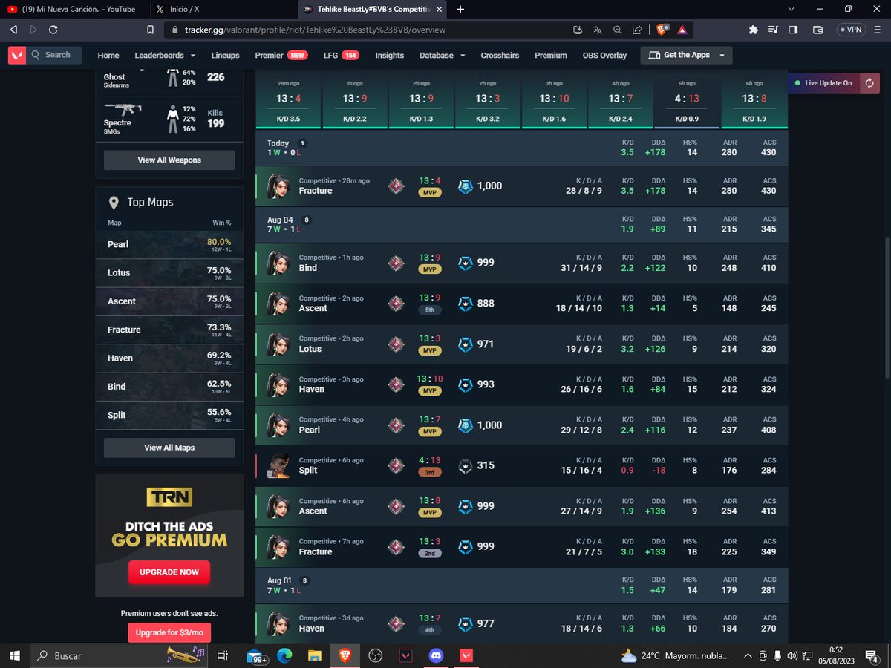Click the browser back arrow
This screenshot has height=668, width=891.
[13, 30]
